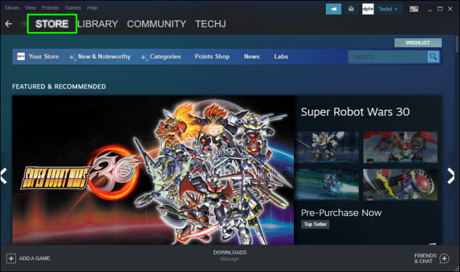Go back with the left arrow
The width and height of the screenshot is (460, 272).
coord(9,24)
